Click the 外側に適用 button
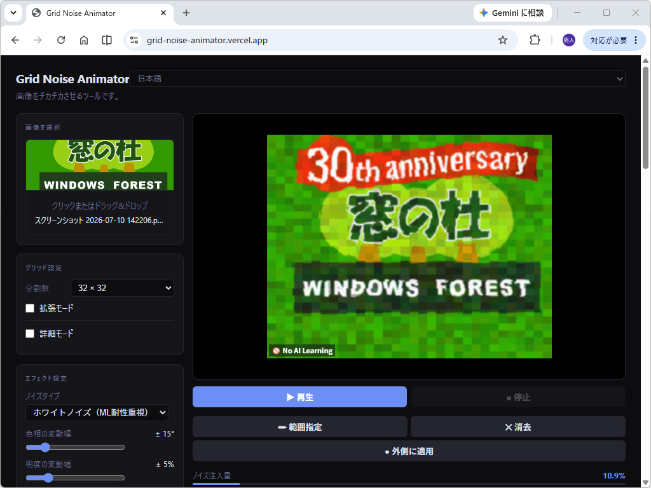 (x=409, y=451)
